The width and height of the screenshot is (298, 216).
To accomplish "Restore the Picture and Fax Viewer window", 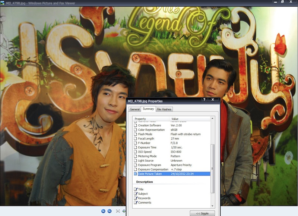I will (x=283, y=2).
